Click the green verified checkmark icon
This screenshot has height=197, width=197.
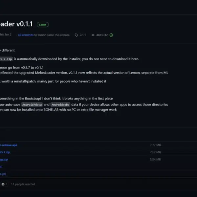(111, 35)
